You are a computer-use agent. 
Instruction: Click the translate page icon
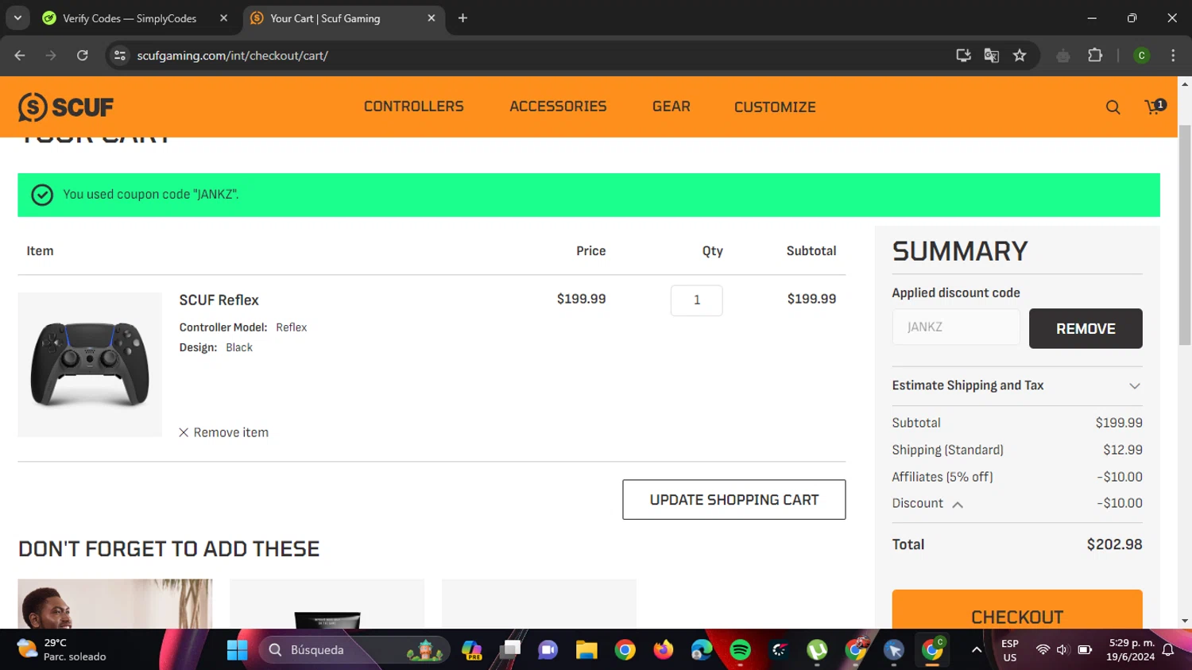(991, 56)
